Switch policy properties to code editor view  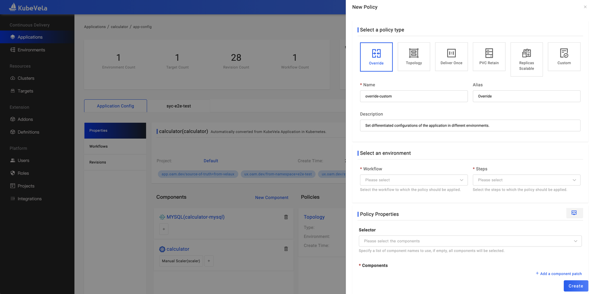[x=574, y=213]
